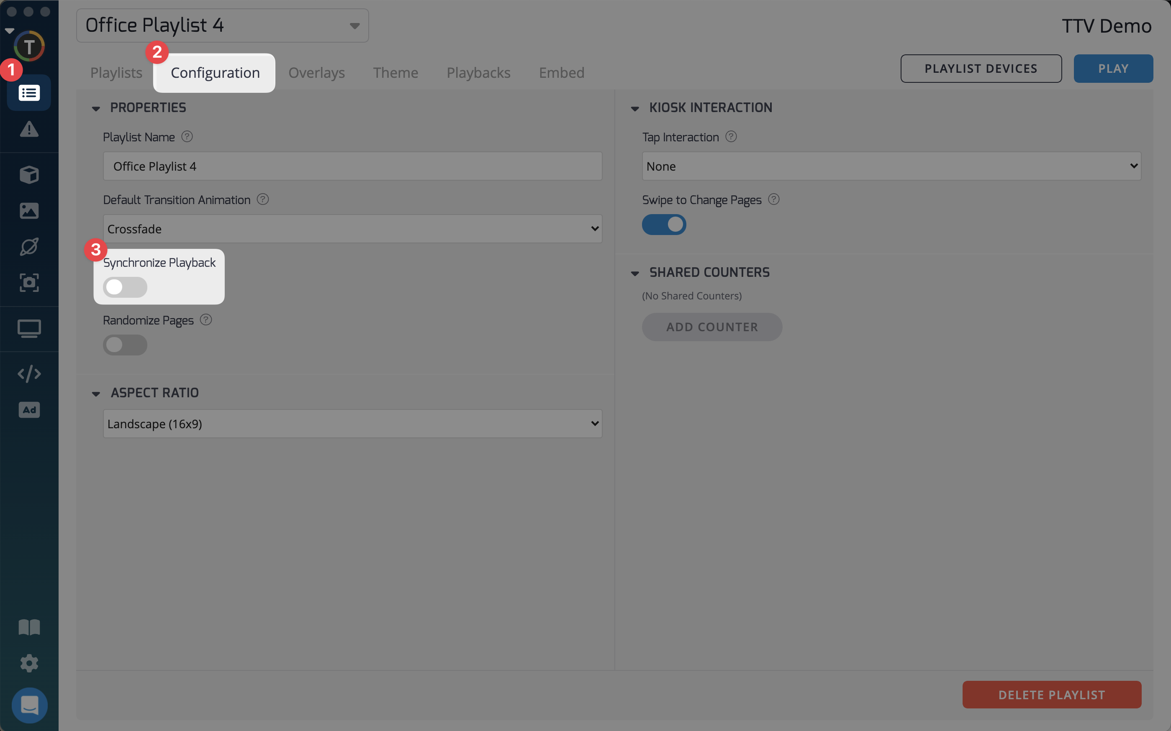Enable Synchronize Playback toggle

click(125, 287)
